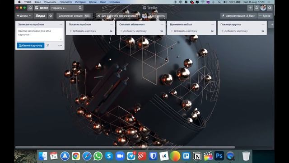The image size is (289, 163).
Task: Add a card to Временно выбыл
Action: point(184,31)
